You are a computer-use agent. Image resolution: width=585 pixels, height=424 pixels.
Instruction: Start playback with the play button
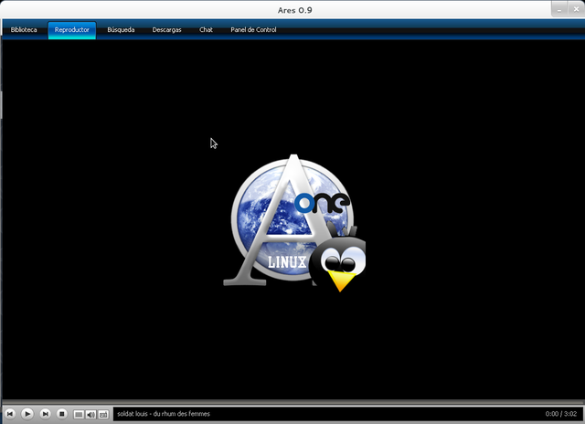(x=27, y=414)
